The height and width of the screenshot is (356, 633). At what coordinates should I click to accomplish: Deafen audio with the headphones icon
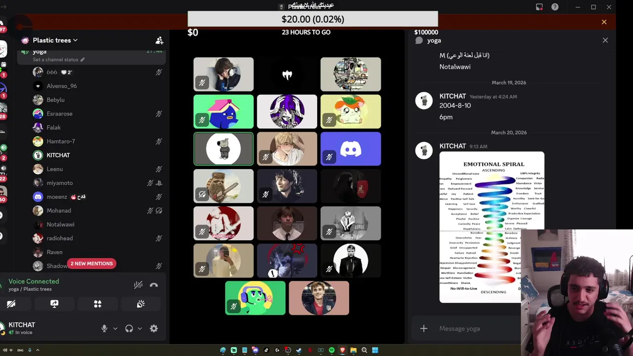(129, 328)
